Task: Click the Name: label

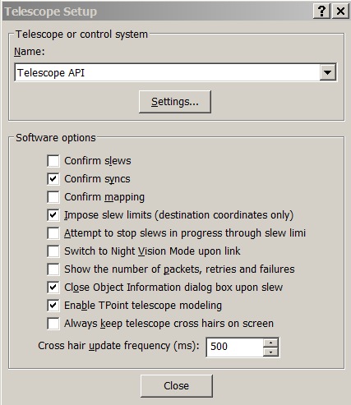Action: pyautogui.click(x=29, y=51)
